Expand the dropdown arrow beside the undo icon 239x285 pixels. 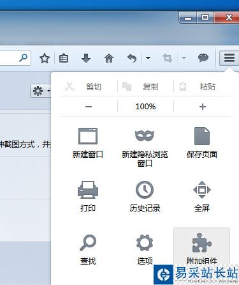[x=148, y=58]
